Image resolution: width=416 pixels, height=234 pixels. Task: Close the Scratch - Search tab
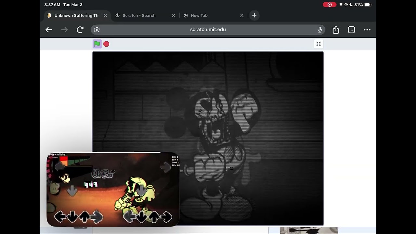[174, 15]
